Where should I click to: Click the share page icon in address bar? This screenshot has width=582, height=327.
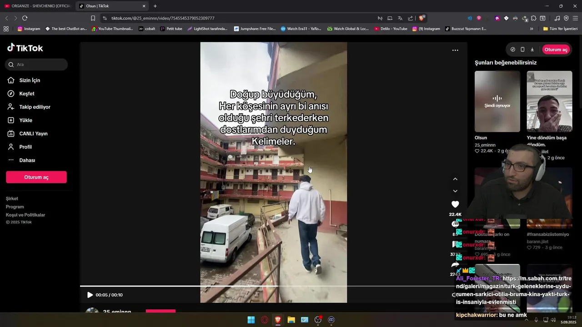411,18
